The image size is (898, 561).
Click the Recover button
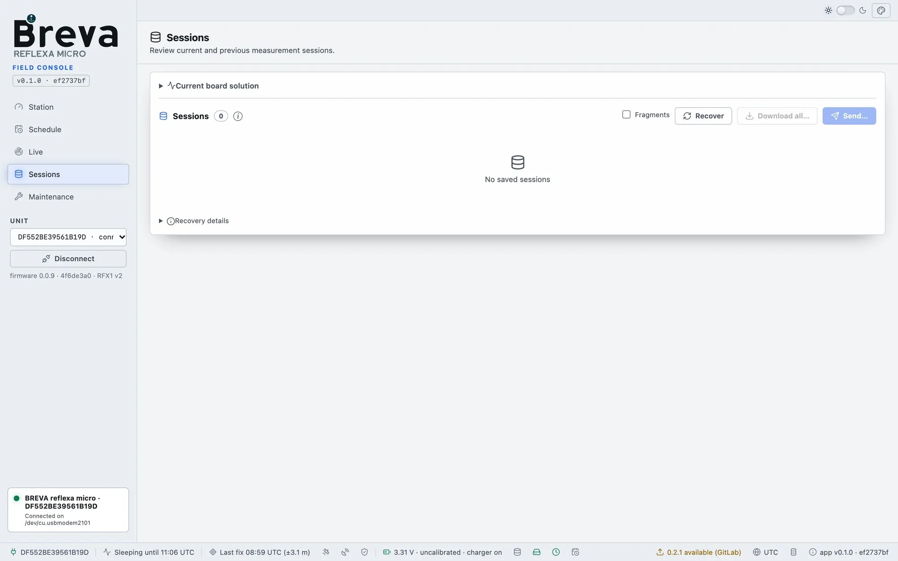pos(703,116)
